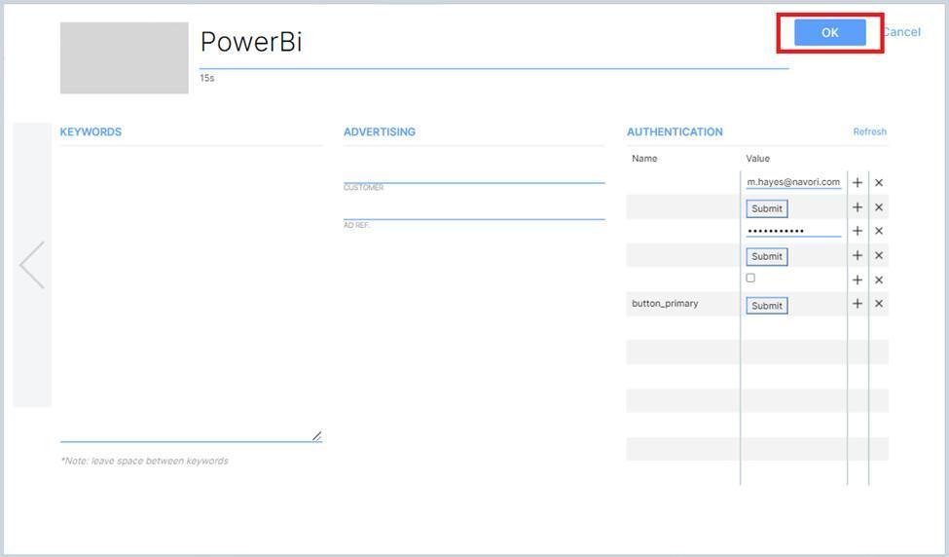Click Submit button in button_primary row
This screenshot has width=949, height=557.
click(767, 306)
